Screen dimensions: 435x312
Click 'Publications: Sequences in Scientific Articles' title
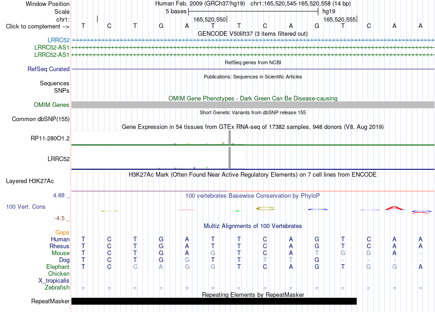click(x=253, y=77)
